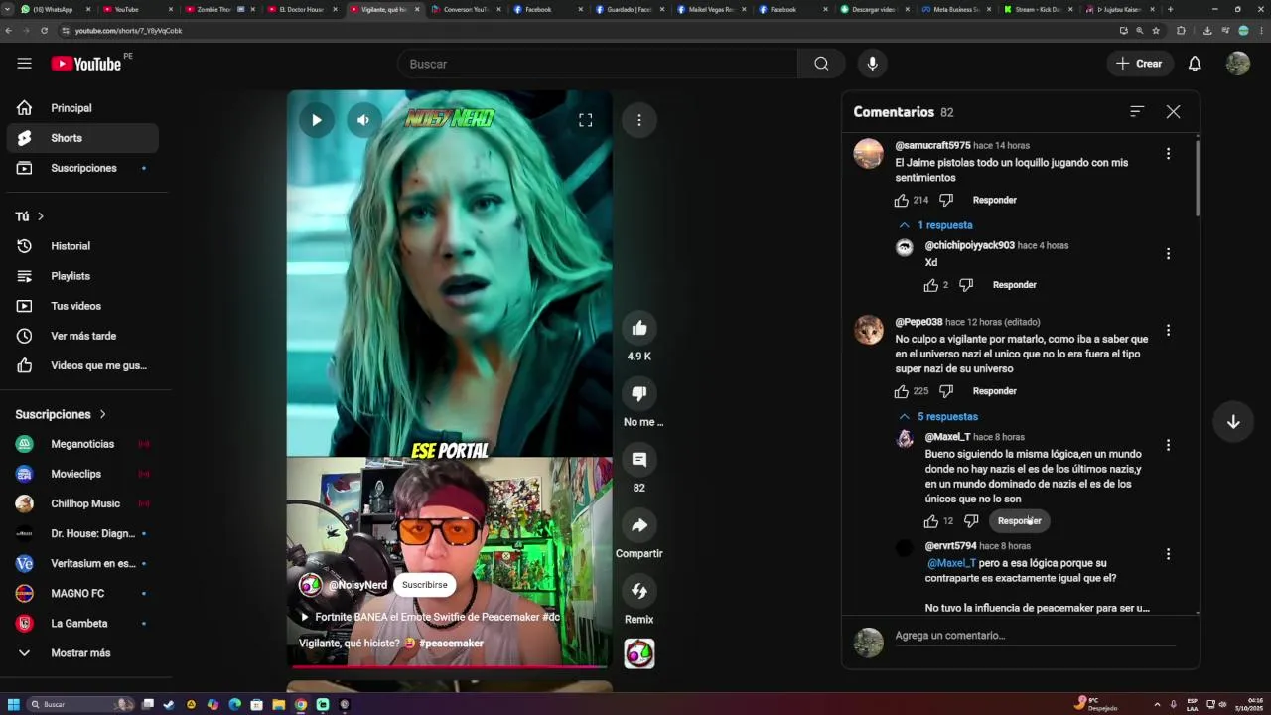Open the notifications bell
1271x715 pixels.
click(1195, 64)
